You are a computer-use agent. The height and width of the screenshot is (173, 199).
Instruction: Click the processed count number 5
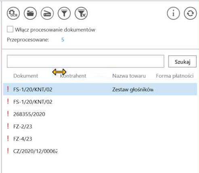coord(63,40)
